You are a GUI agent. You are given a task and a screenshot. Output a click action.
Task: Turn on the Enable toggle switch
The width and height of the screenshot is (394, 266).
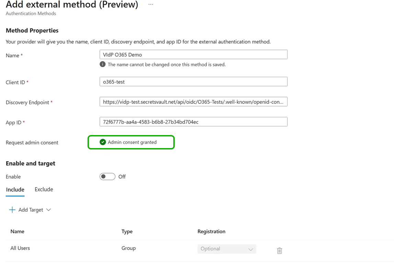tap(107, 177)
